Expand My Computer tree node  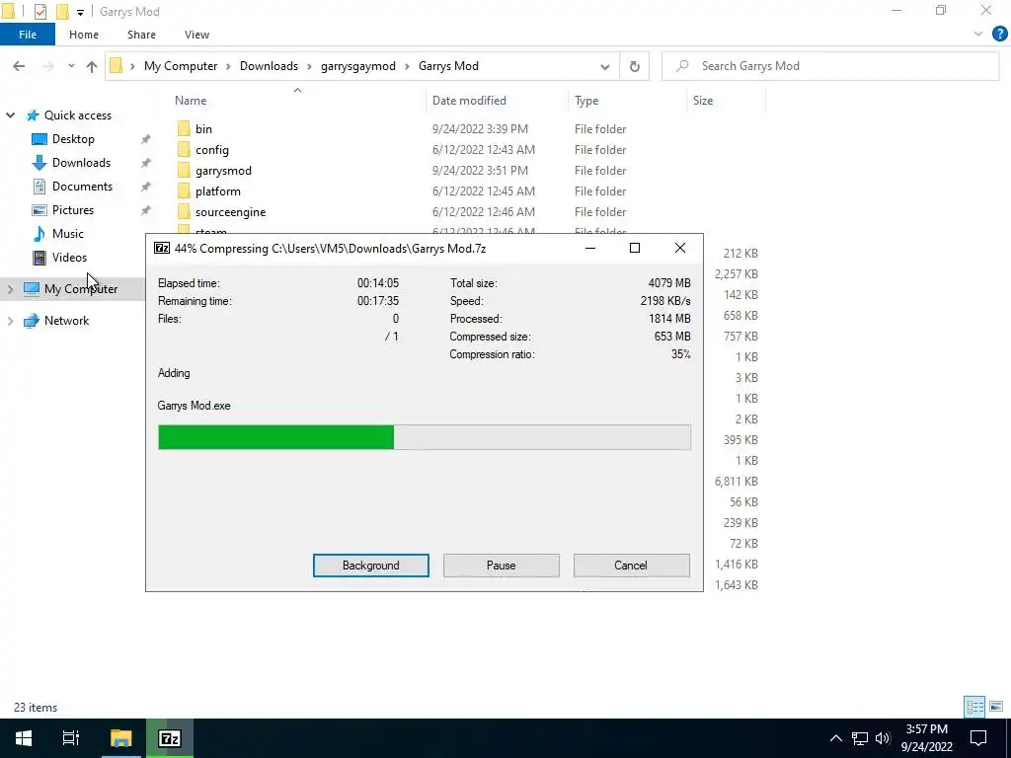(10, 289)
